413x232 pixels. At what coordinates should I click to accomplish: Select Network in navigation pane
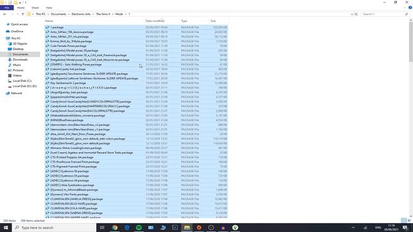coord(16,93)
